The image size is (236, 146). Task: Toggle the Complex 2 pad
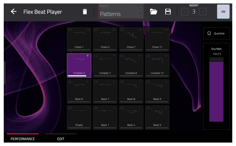point(79,66)
